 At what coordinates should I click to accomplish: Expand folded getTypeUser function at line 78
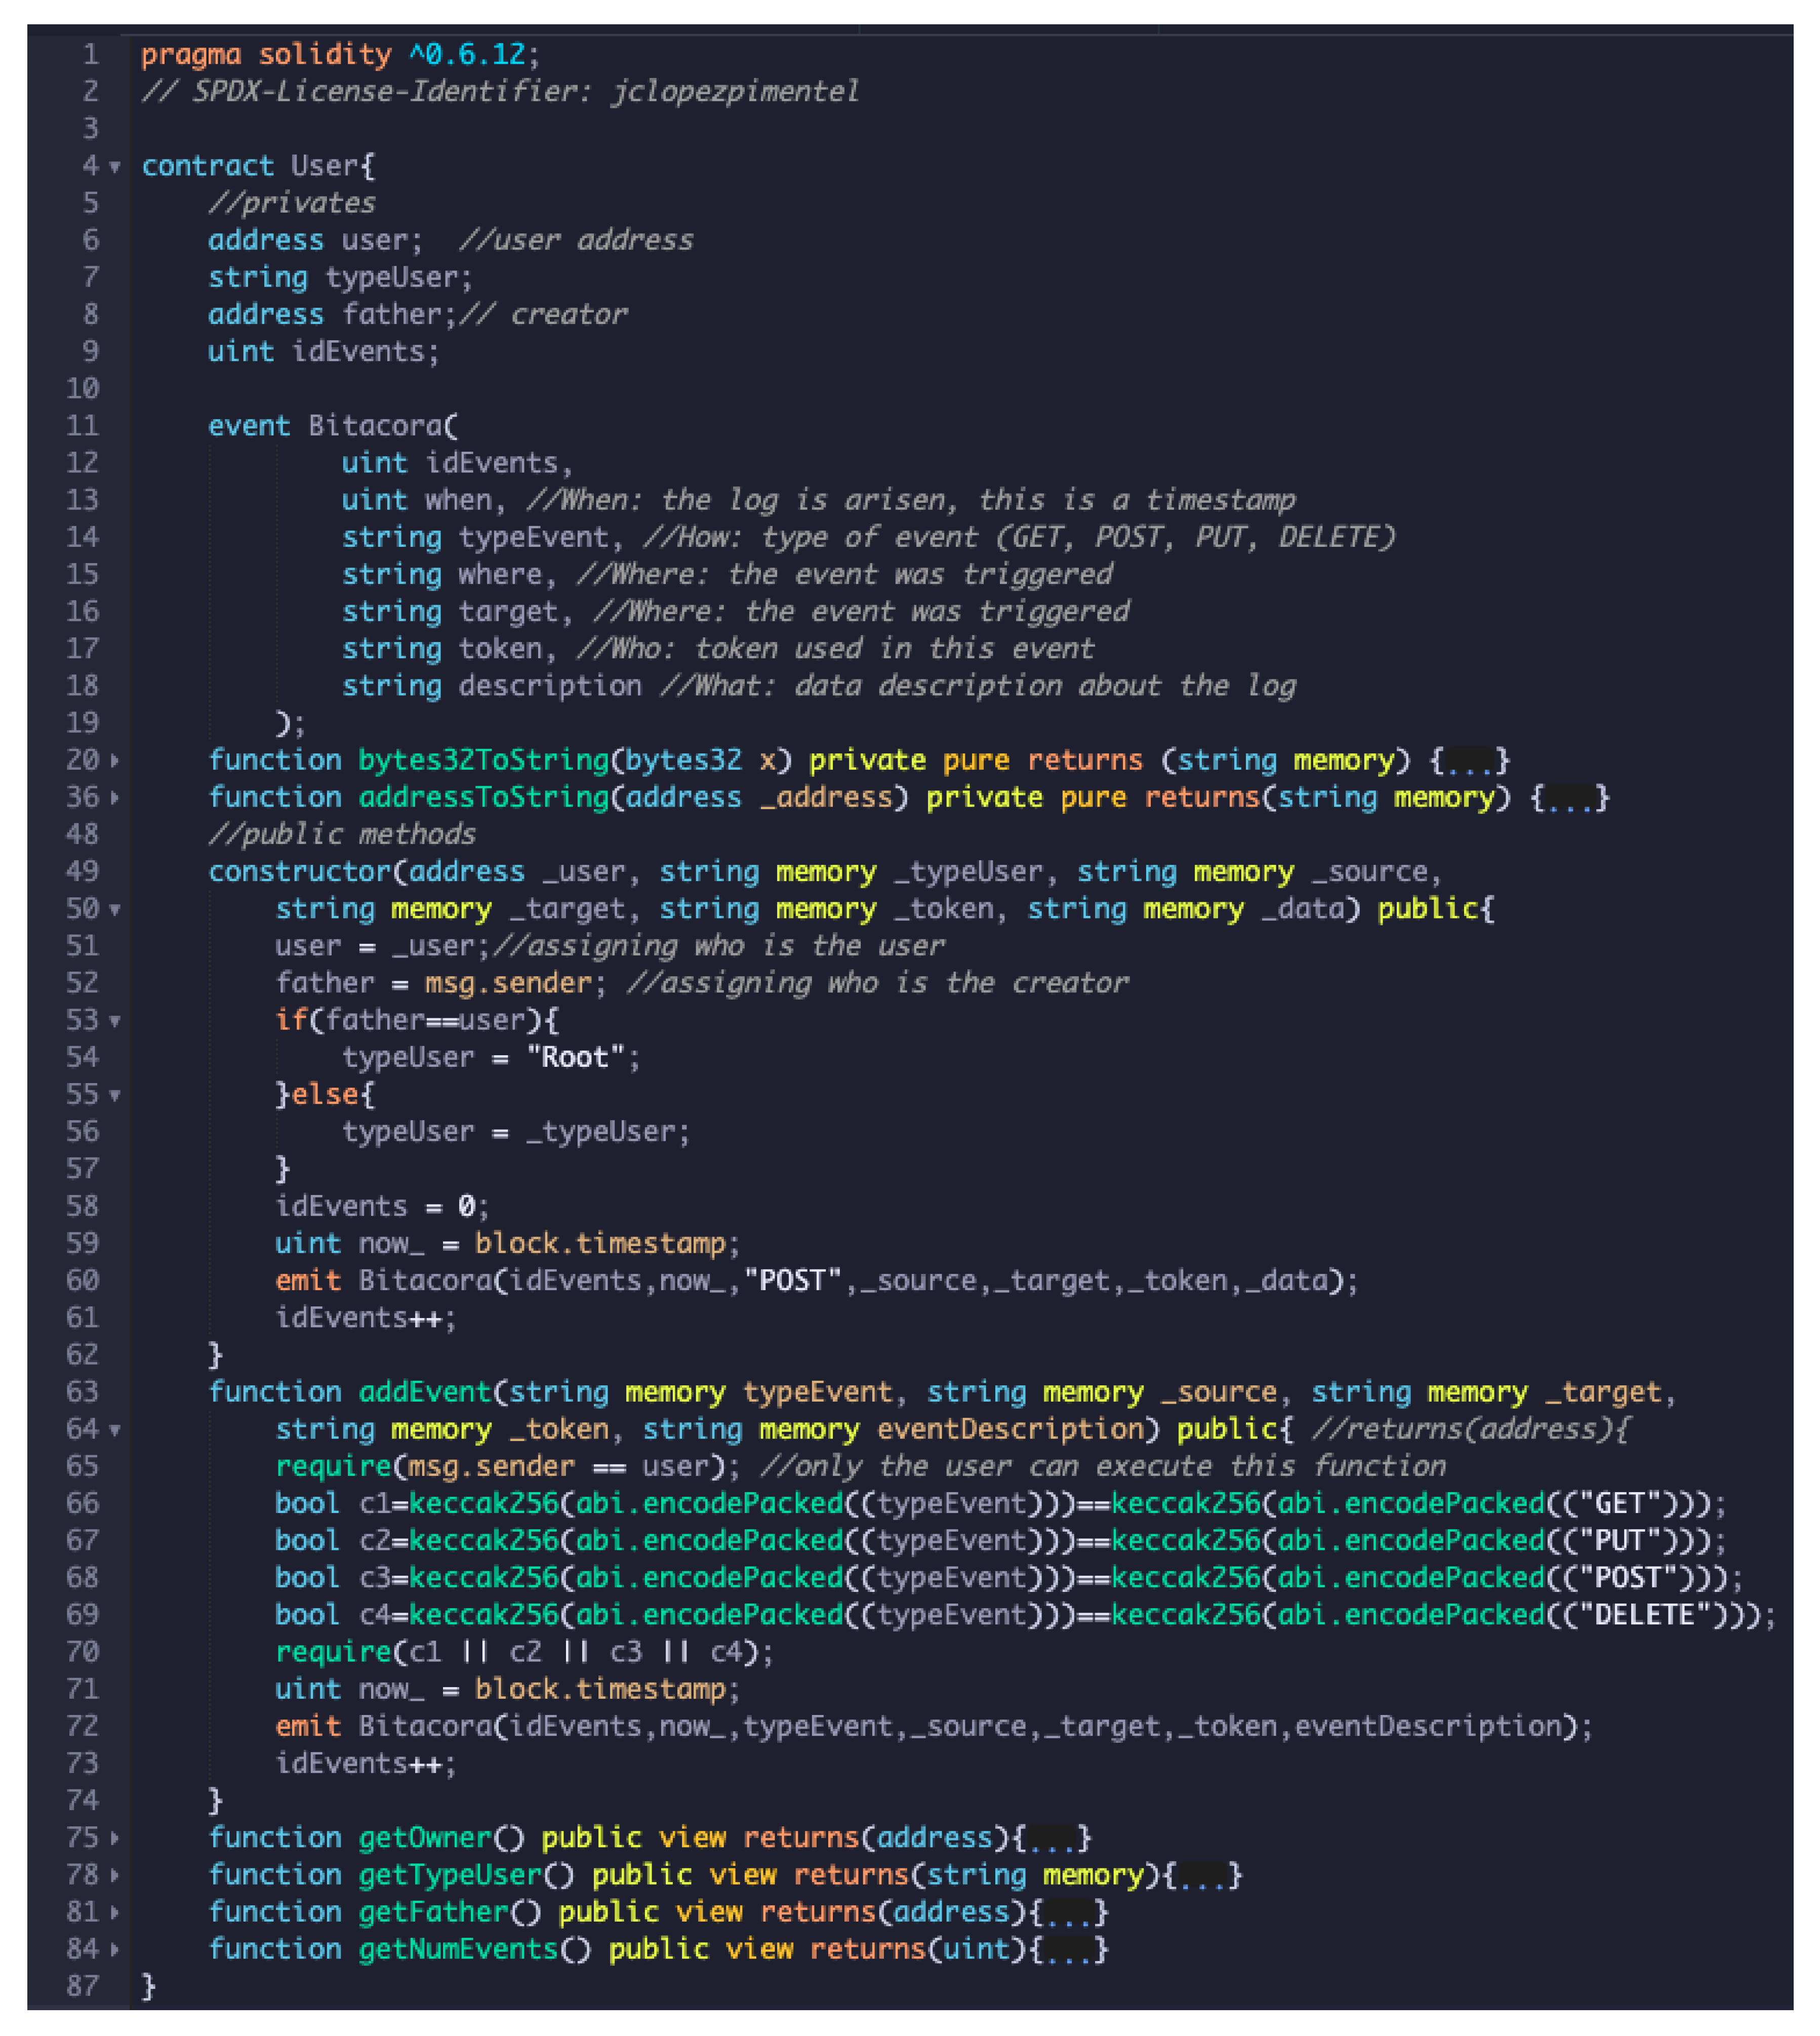(115, 1875)
